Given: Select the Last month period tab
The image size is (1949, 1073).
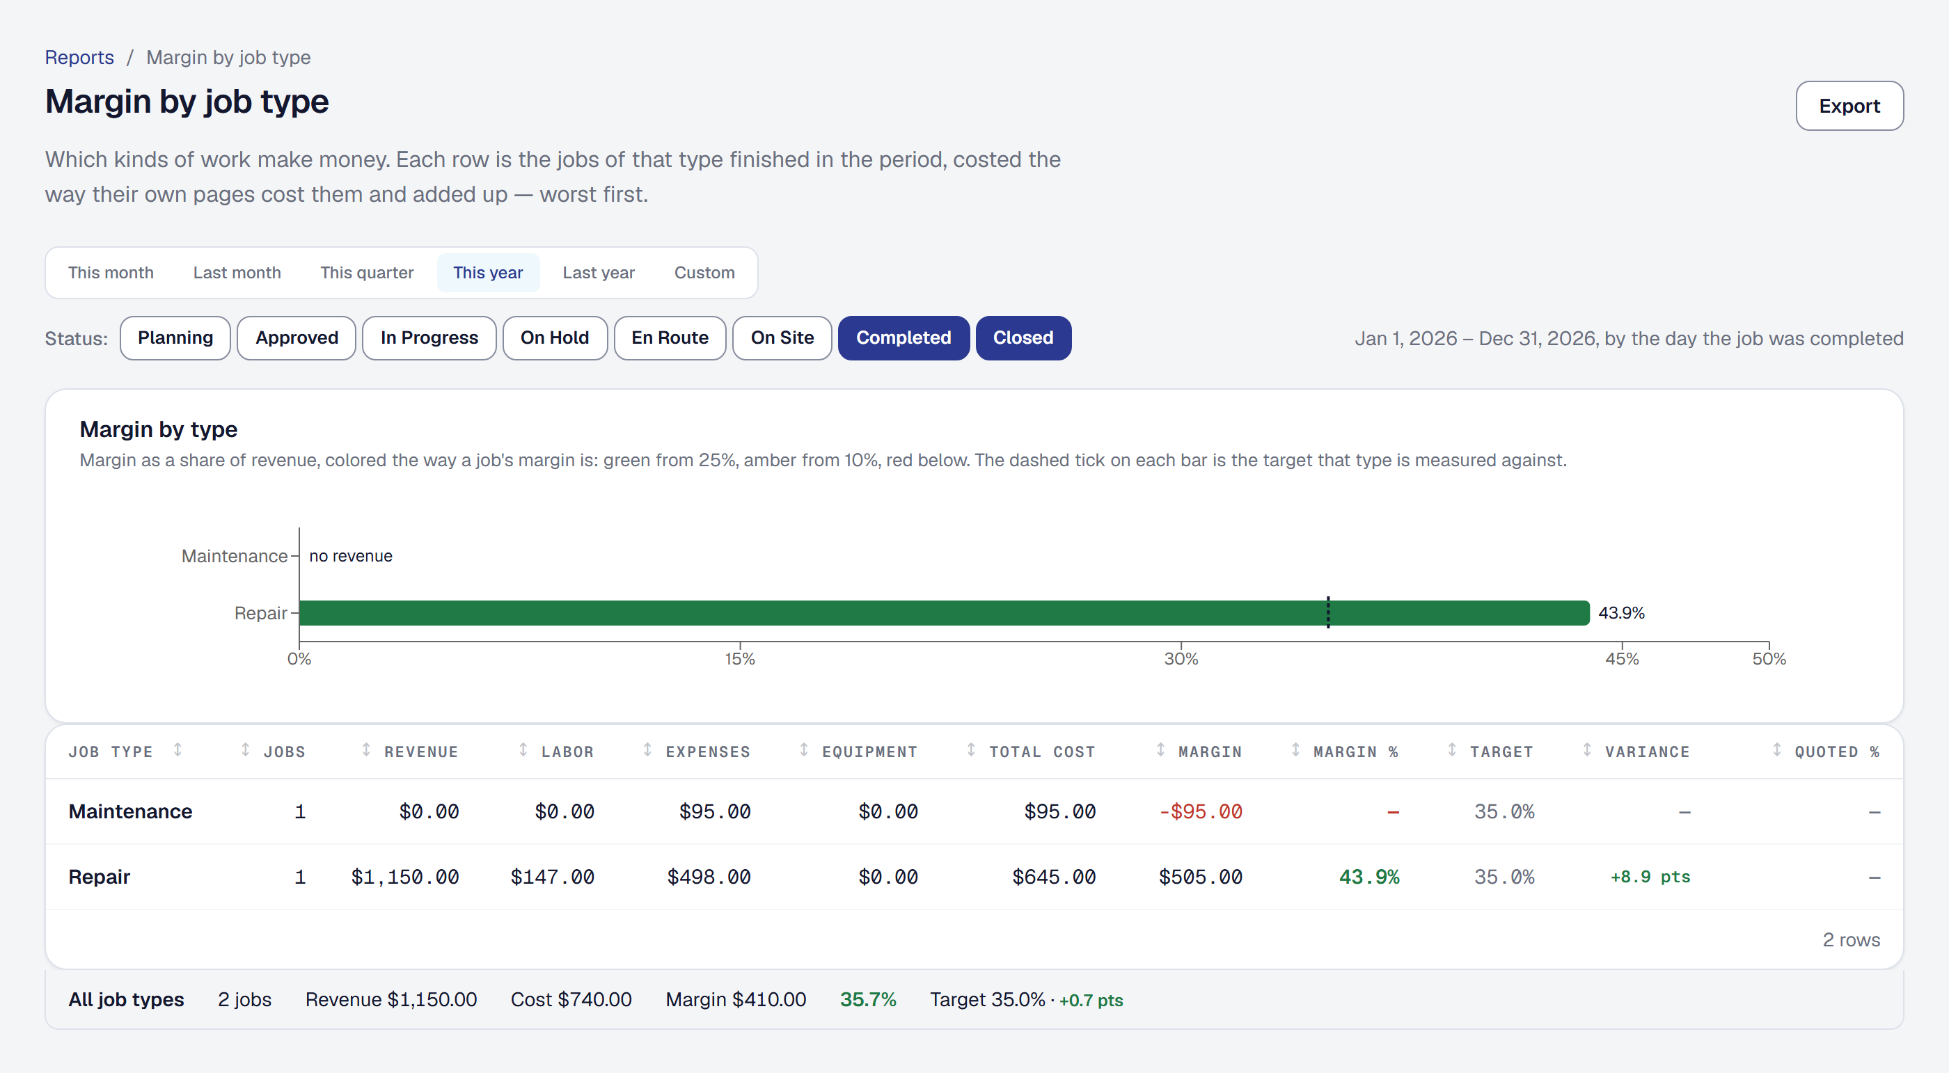Looking at the screenshot, I should [237, 273].
